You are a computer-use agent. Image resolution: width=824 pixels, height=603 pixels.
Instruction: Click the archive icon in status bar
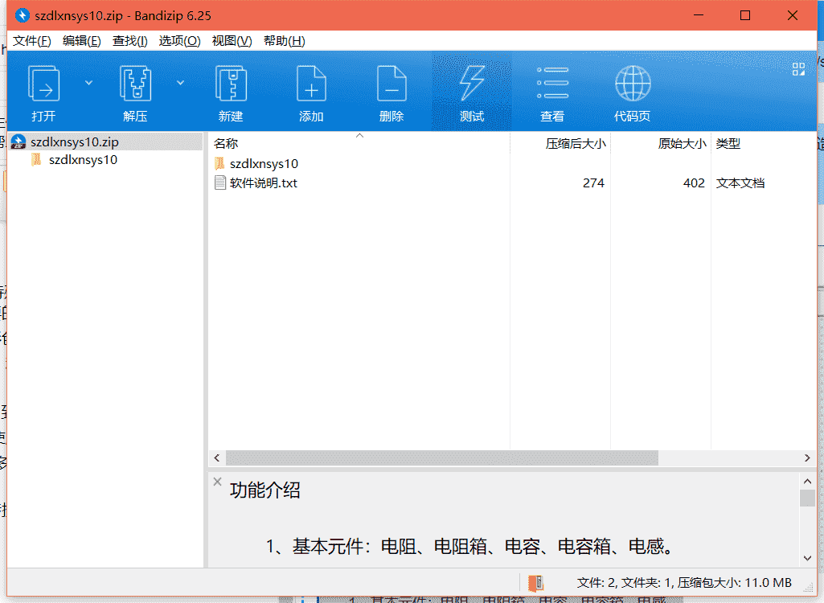click(x=535, y=583)
